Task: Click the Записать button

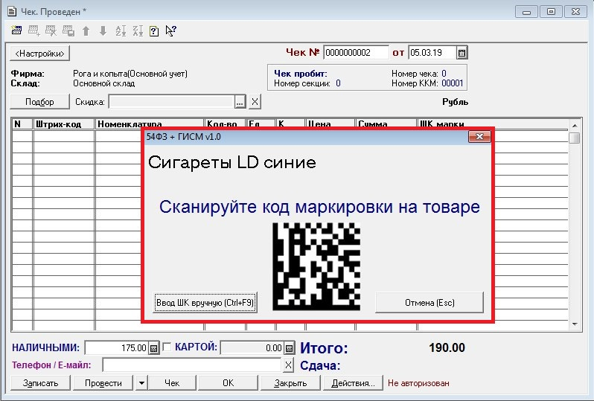Action: click(40, 383)
